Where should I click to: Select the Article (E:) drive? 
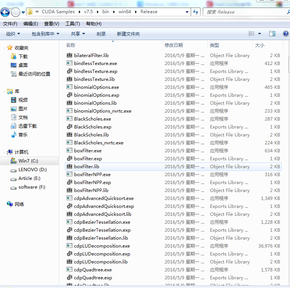coord(29,178)
